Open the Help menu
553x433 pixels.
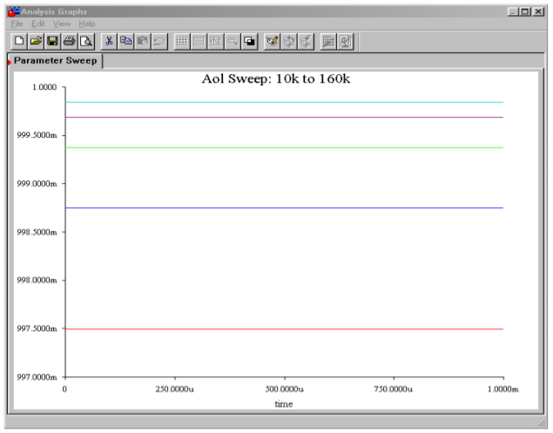point(86,24)
